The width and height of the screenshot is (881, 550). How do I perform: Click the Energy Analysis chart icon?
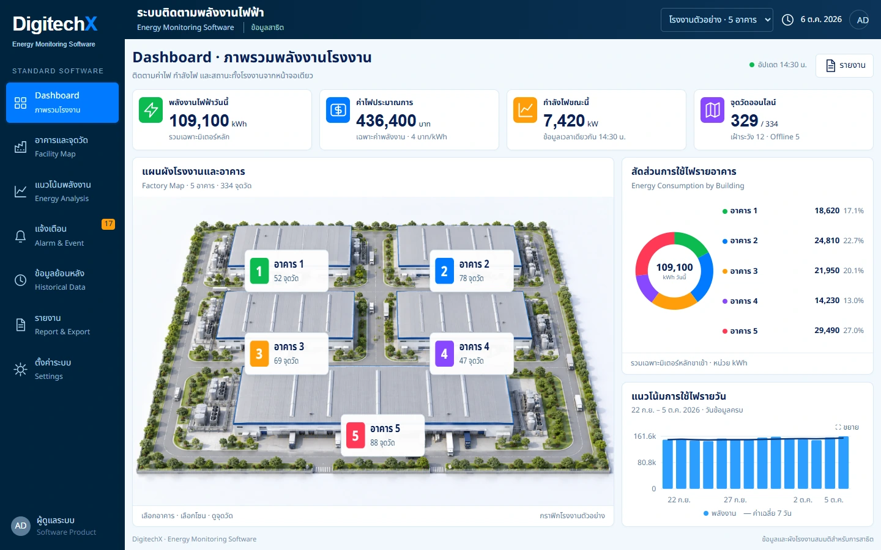(20, 191)
